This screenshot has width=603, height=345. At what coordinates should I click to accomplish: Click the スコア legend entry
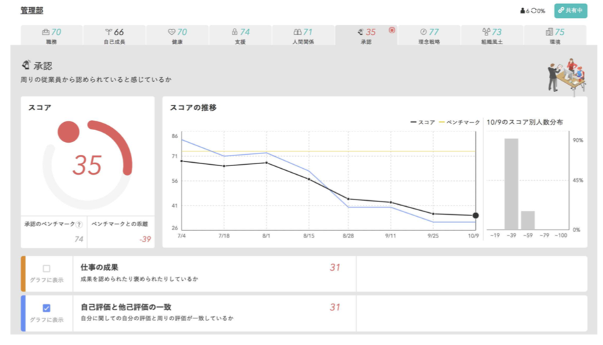[x=423, y=122]
